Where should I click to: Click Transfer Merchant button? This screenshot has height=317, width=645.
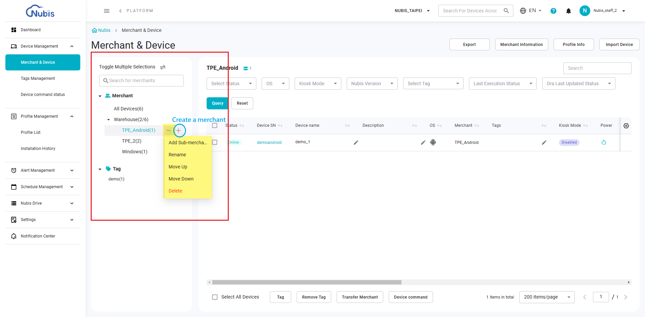pos(360,297)
